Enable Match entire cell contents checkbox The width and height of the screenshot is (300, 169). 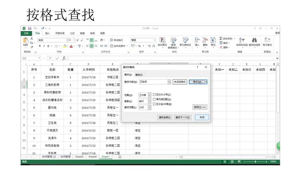pos(154,99)
